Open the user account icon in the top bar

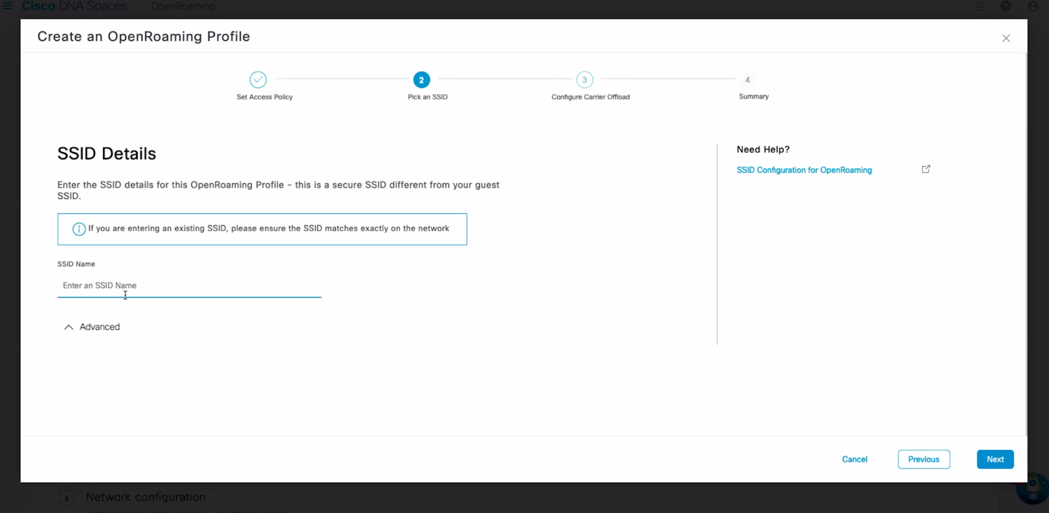[1033, 7]
